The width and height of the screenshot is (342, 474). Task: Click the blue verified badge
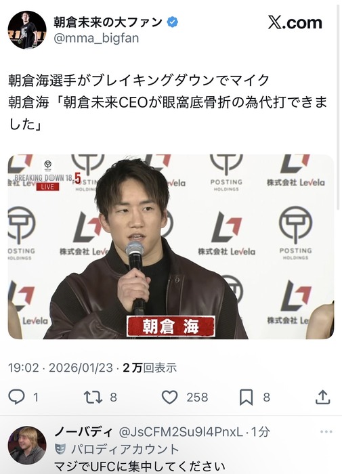(173, 22)
